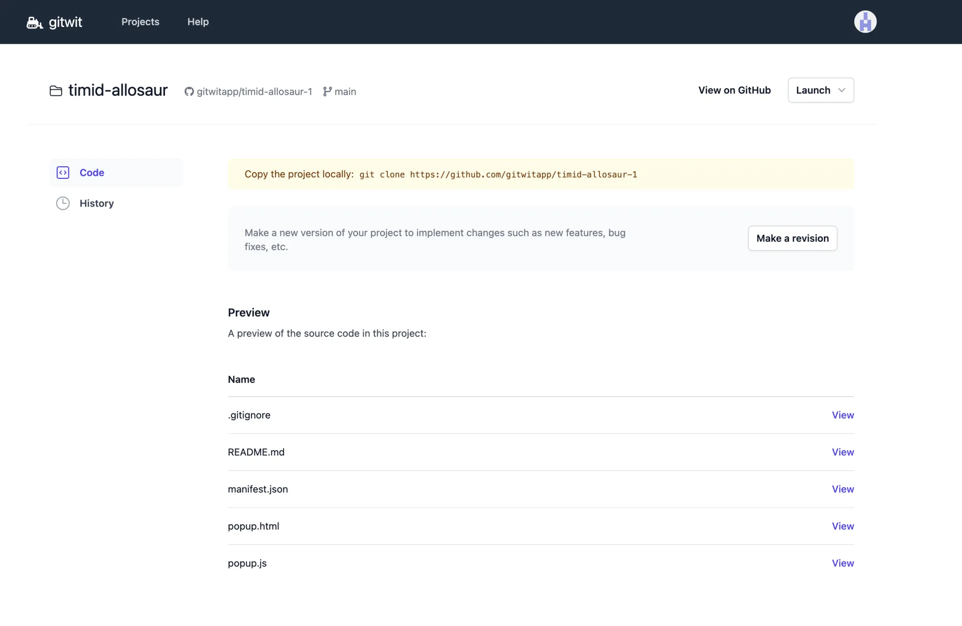
Task: View the manifest.json file
Action: (842, 489)
